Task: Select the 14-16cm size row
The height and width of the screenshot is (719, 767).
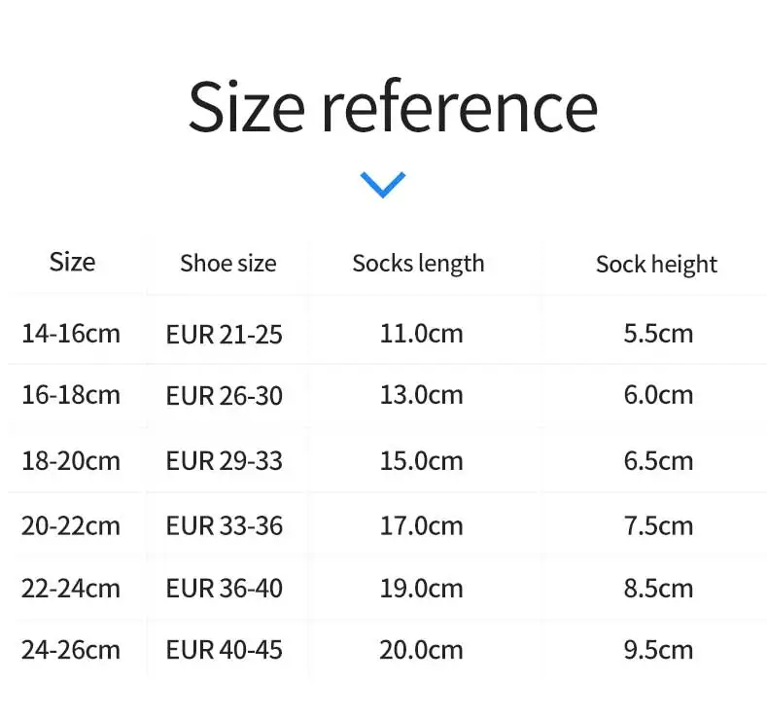Action: coord(71,334)
